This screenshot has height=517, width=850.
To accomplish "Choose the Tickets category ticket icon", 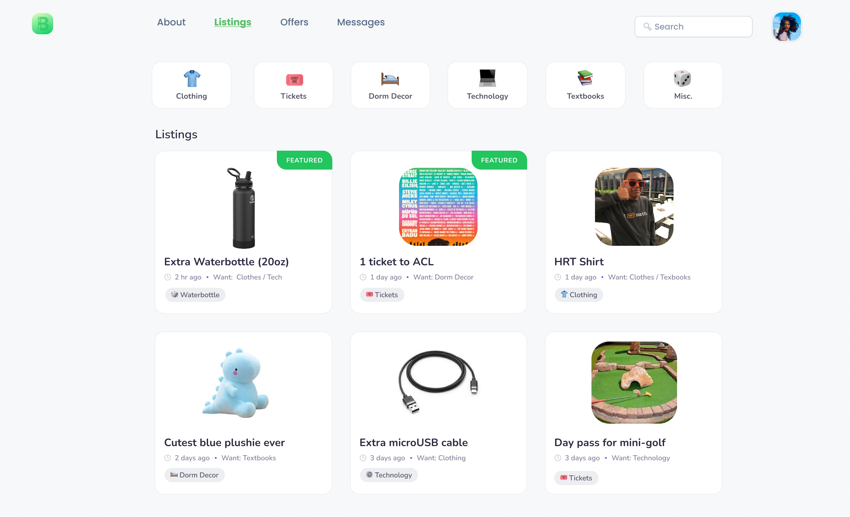I will pyautogui.click(x=294, y=80).
